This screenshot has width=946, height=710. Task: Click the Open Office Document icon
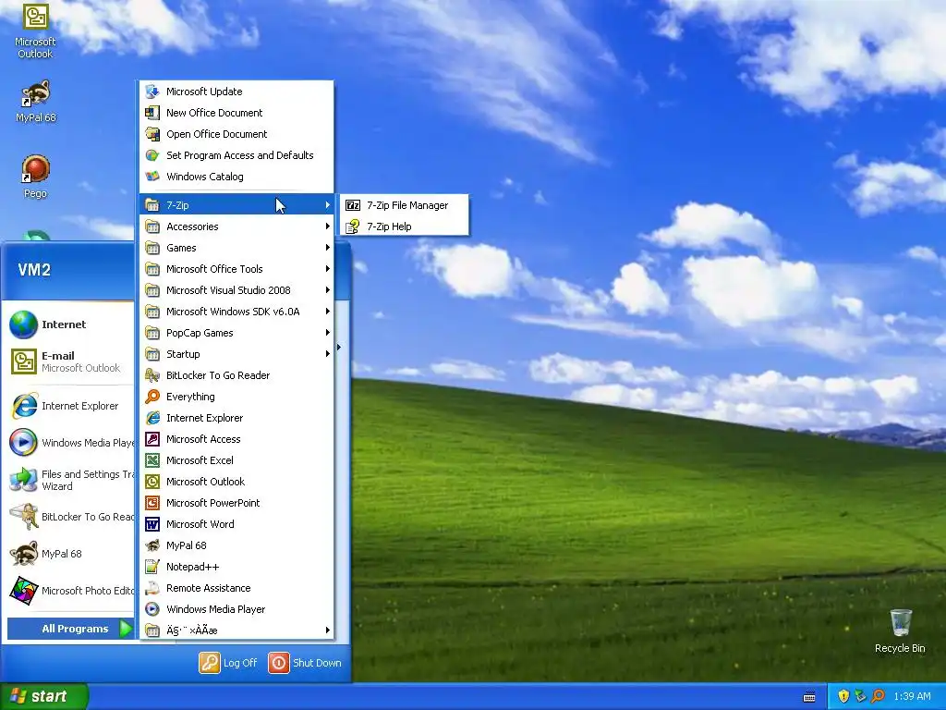(152, 134)
